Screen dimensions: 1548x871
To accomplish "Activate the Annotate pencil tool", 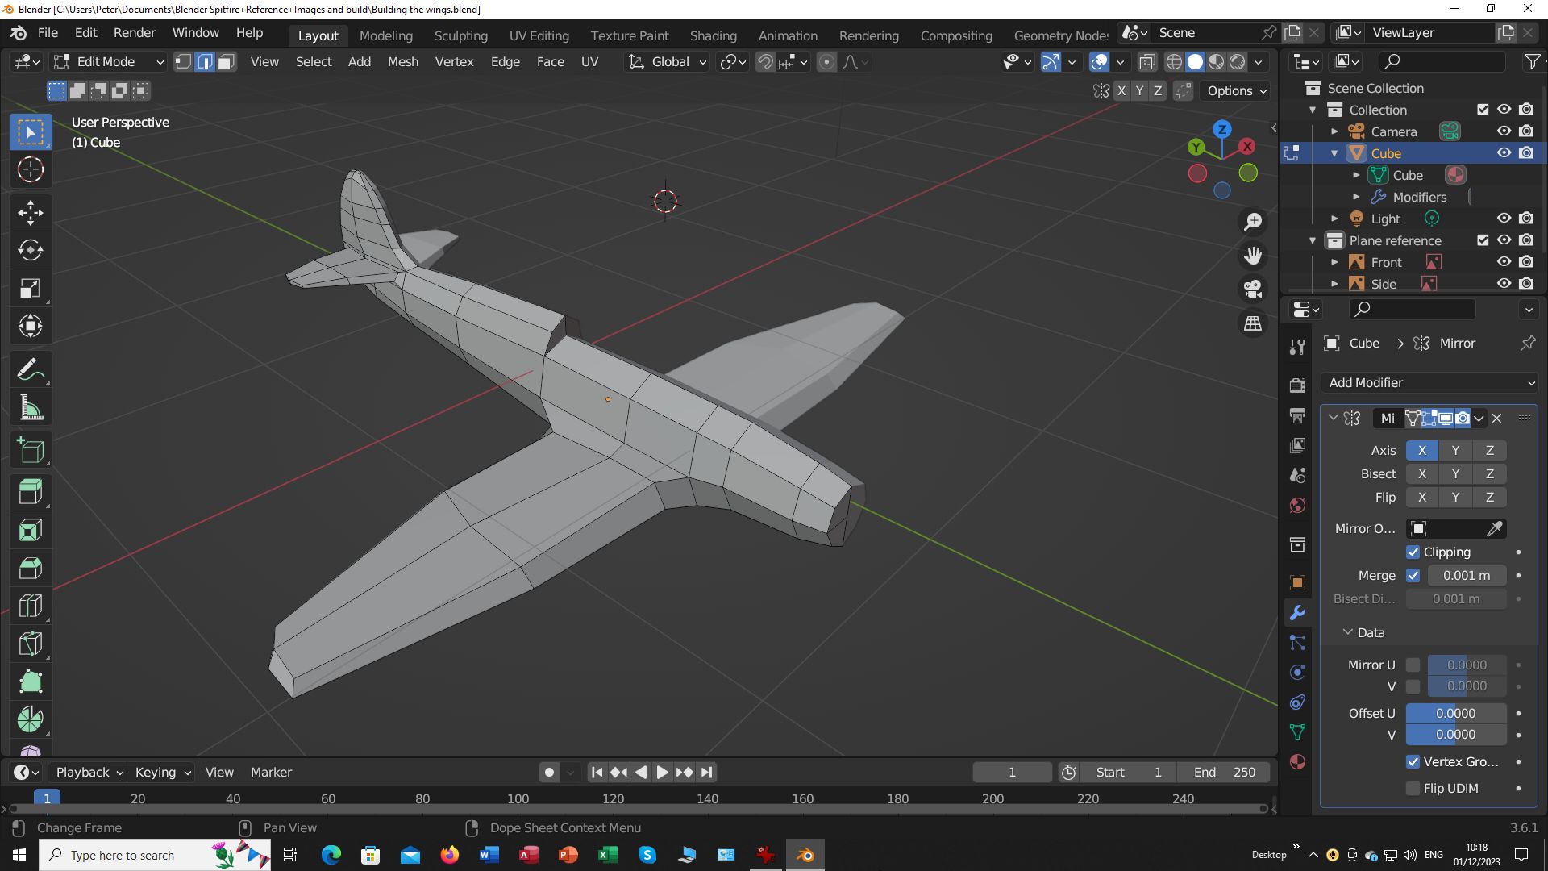I will (31, 370).
